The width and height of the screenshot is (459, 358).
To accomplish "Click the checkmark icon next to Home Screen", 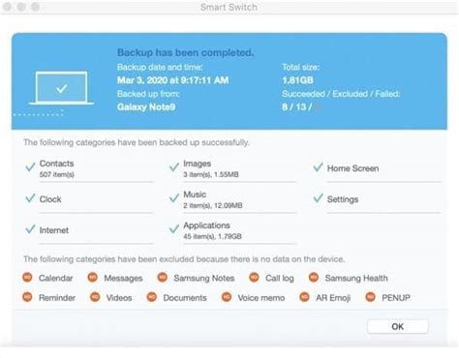I will click(x=318, y=166).
